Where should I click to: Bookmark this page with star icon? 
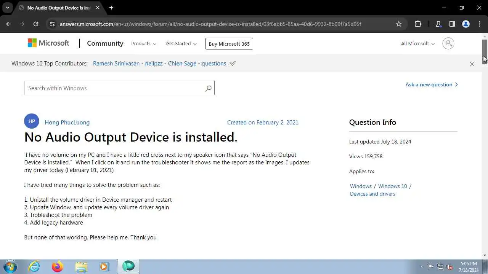(399, 24)
